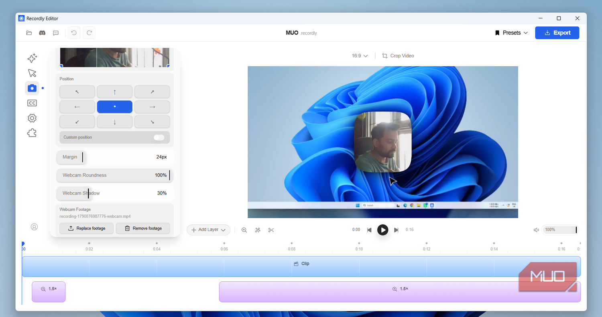
Task: Click the scissors trim icon
Action: [x=271, y=230]
